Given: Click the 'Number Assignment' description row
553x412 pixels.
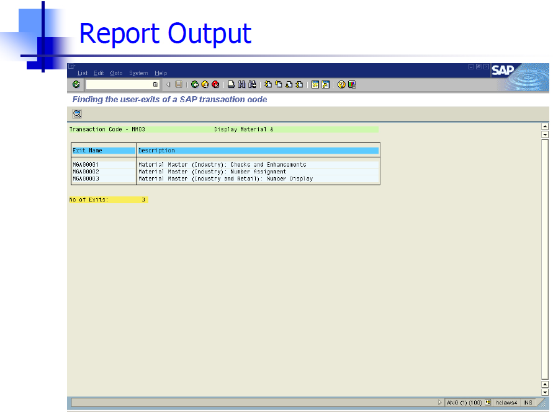Looking at the screenshot, I should coord(258,172).
